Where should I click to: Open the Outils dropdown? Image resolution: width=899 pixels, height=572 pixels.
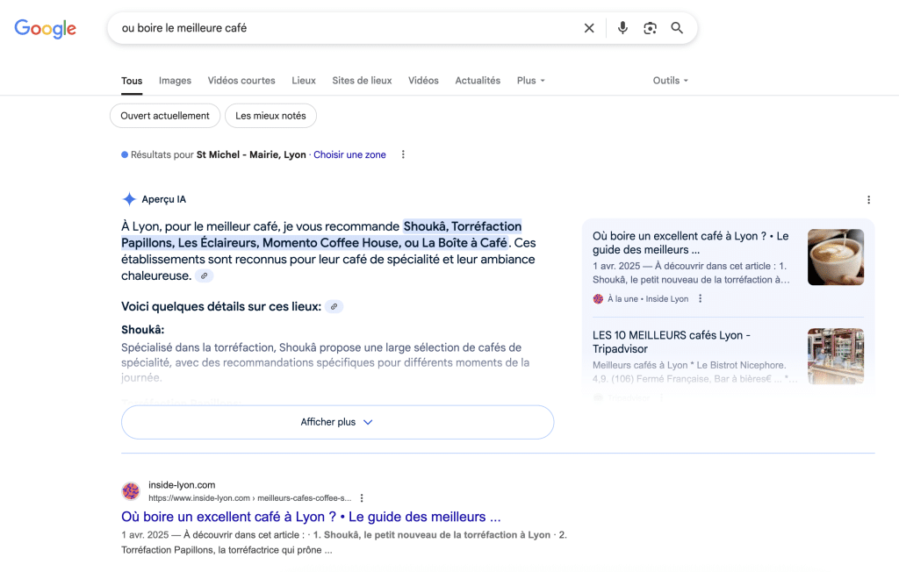click(x=670, y=81)
